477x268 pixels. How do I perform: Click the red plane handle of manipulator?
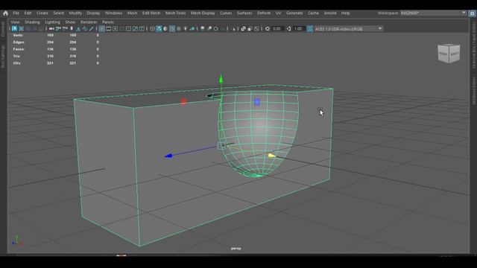(183, 101)
